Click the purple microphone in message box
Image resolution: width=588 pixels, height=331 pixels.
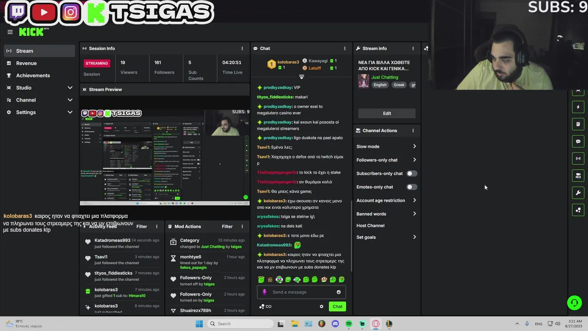264,292
